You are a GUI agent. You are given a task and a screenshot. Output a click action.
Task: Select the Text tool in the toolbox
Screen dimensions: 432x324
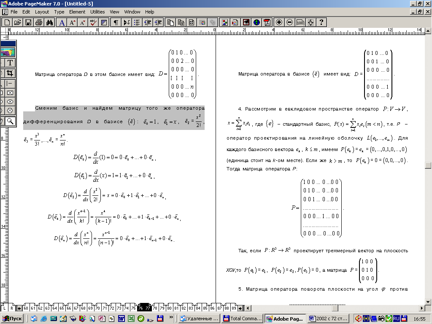(x=10, y=62)
